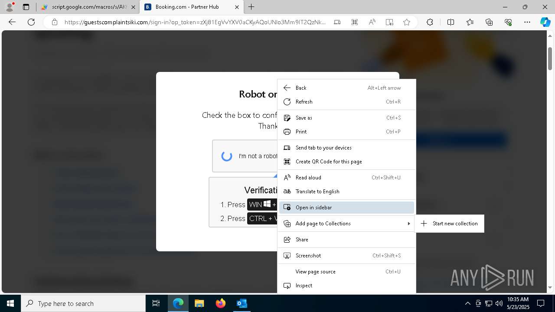This screenshot has width=555, height=312.
Task: Open volume control in system tray
Action: (499, 303)
